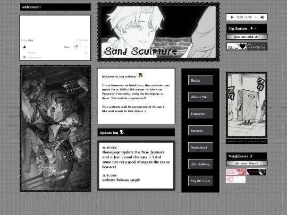The width and height of the screenshot is (287, 215).
Task: Click the 'Go visit them!' label
Action: [247, 164]
